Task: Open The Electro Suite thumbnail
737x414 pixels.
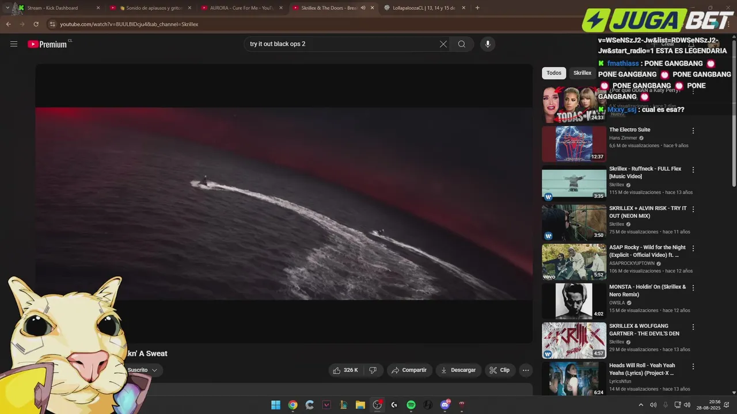Action: 574,144
